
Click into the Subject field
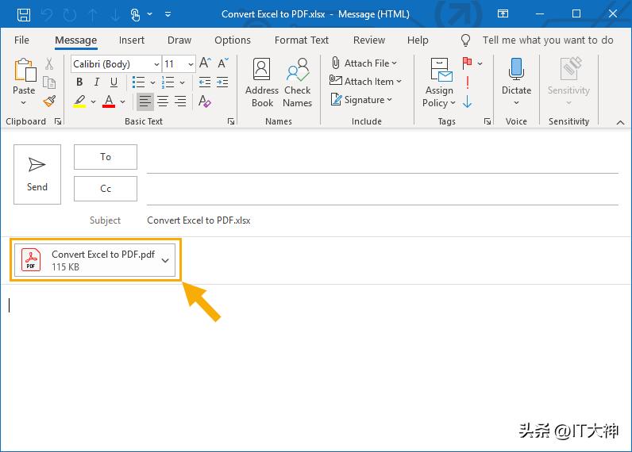381,220
